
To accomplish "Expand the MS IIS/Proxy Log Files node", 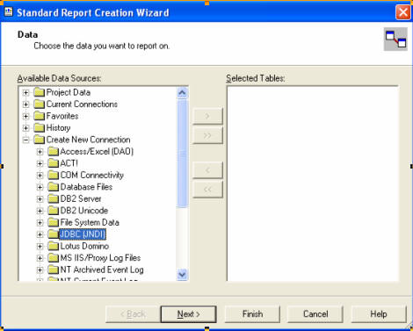I will tap(40, 258).
